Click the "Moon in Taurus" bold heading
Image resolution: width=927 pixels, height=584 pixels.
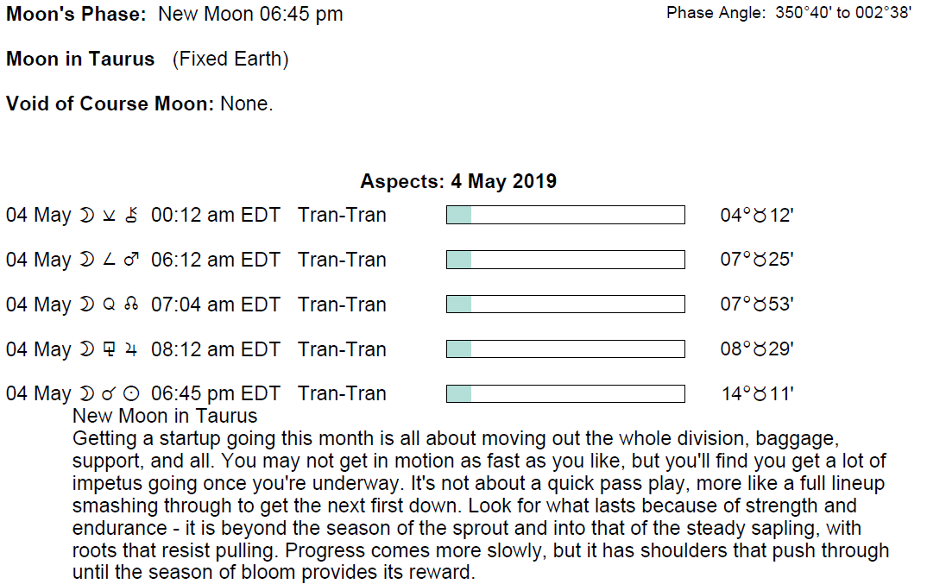tap(80, 60)
